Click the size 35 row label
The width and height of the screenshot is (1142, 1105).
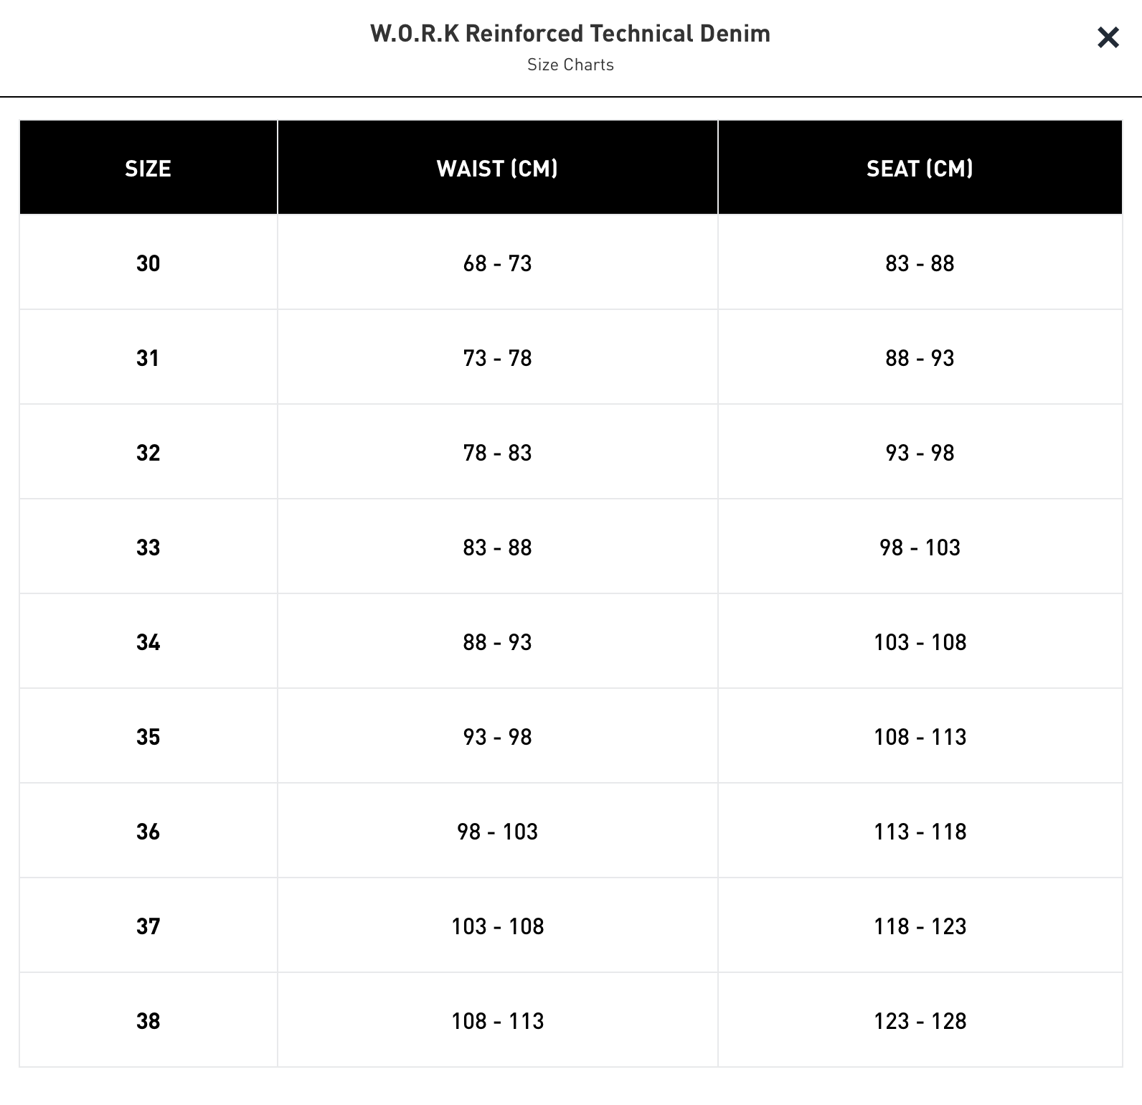pyautogui.click(x=148, y=737)
